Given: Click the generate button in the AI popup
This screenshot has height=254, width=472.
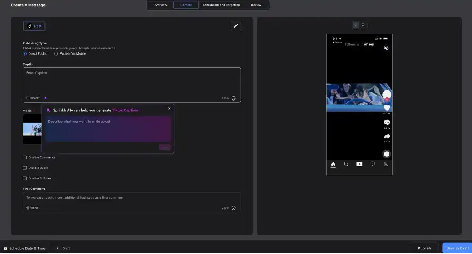Looking at the screenshot, I should tap(165, 148).
